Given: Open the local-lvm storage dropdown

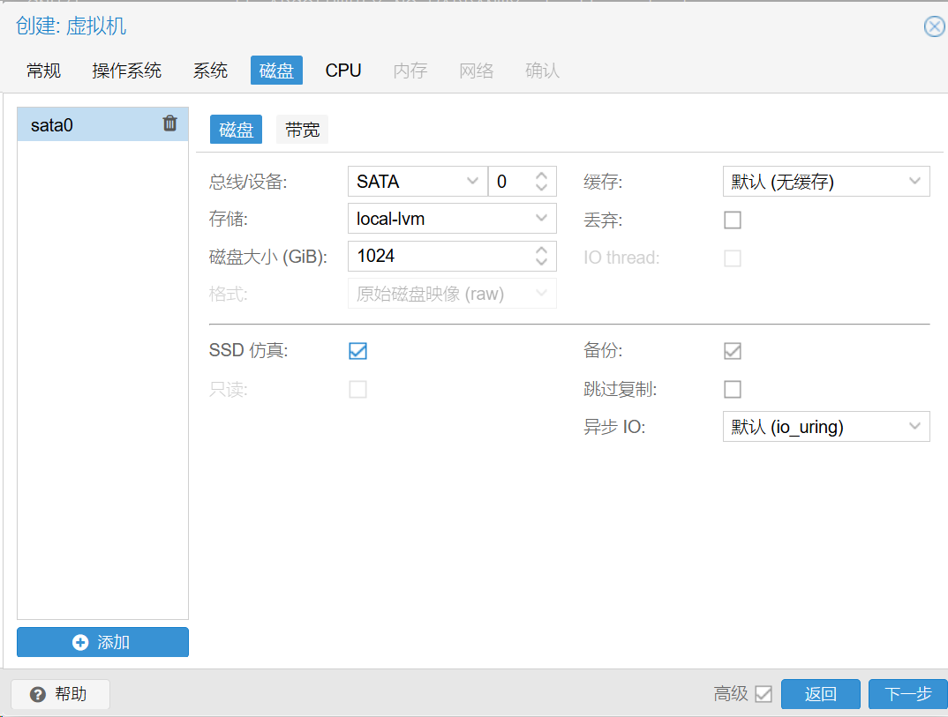Looking at the screenshot, I should pos(541,219).
